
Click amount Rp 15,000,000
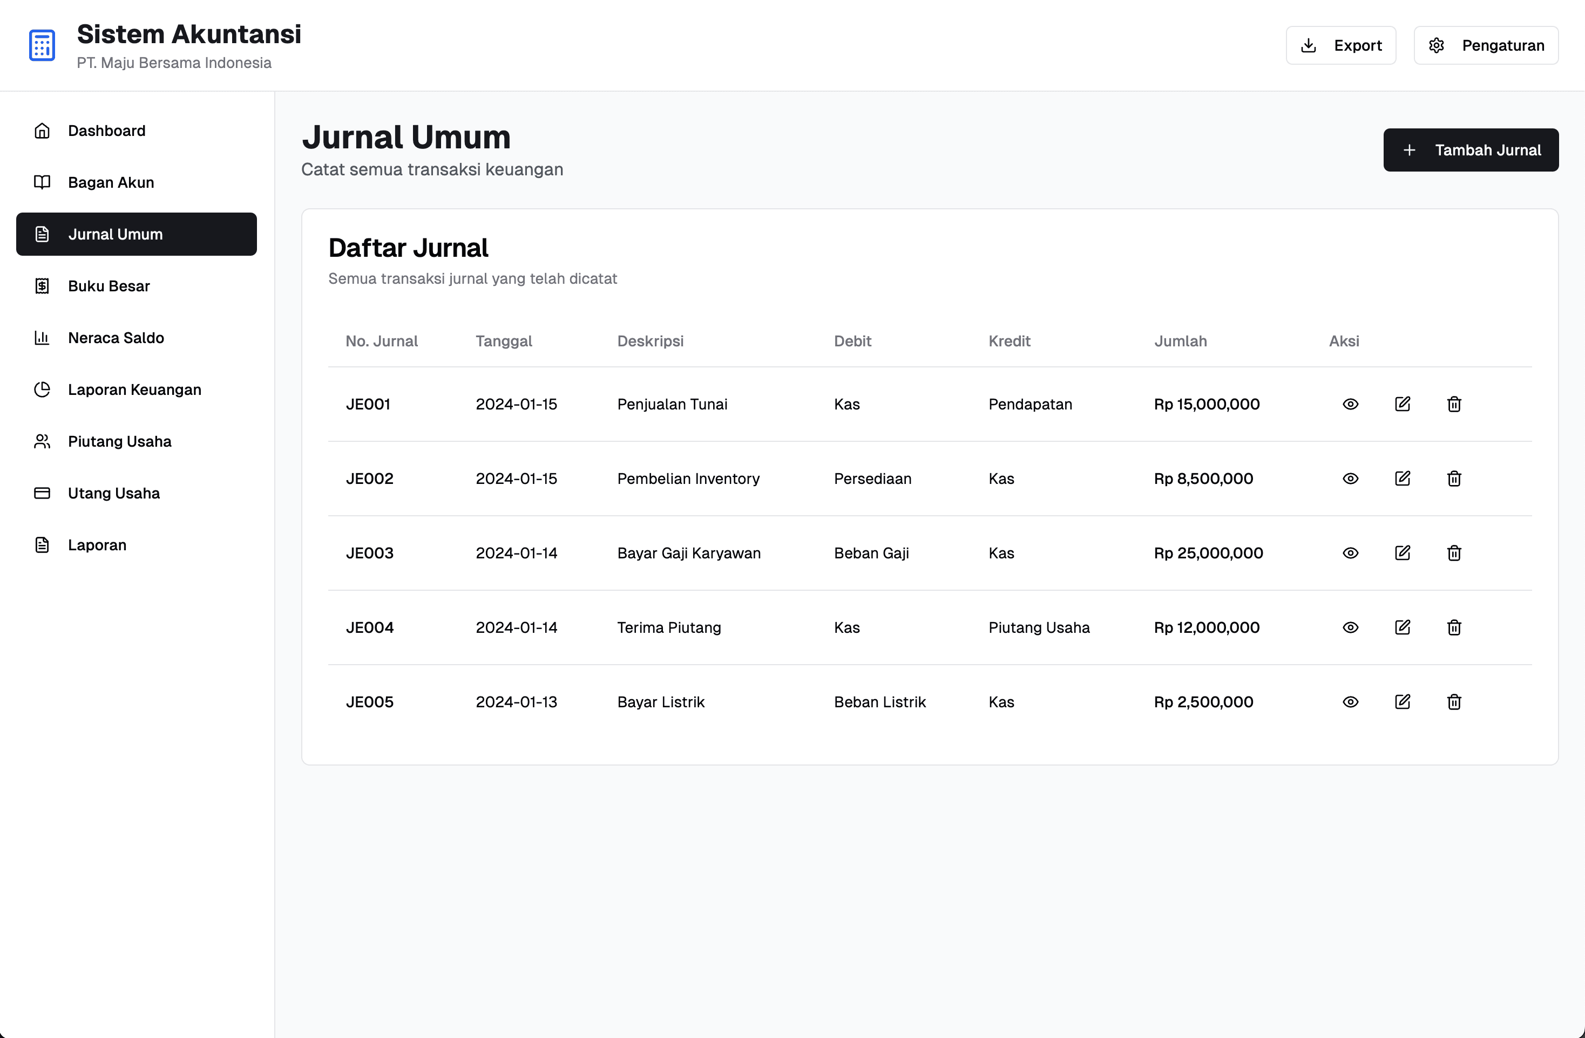coord(1207,404)
